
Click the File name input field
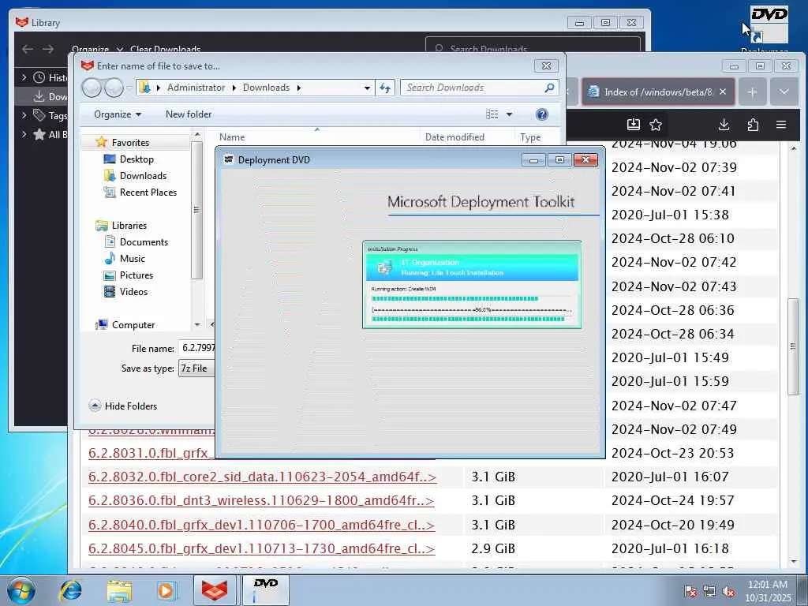pyautogui.click(x=196, y=348)
